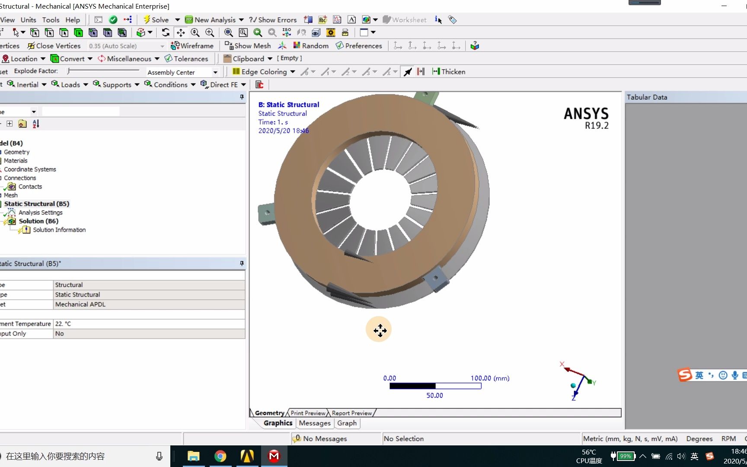This screenshot has height=467, width=747.
Task: Open annotation Preferences
Action: coord(359,46)
